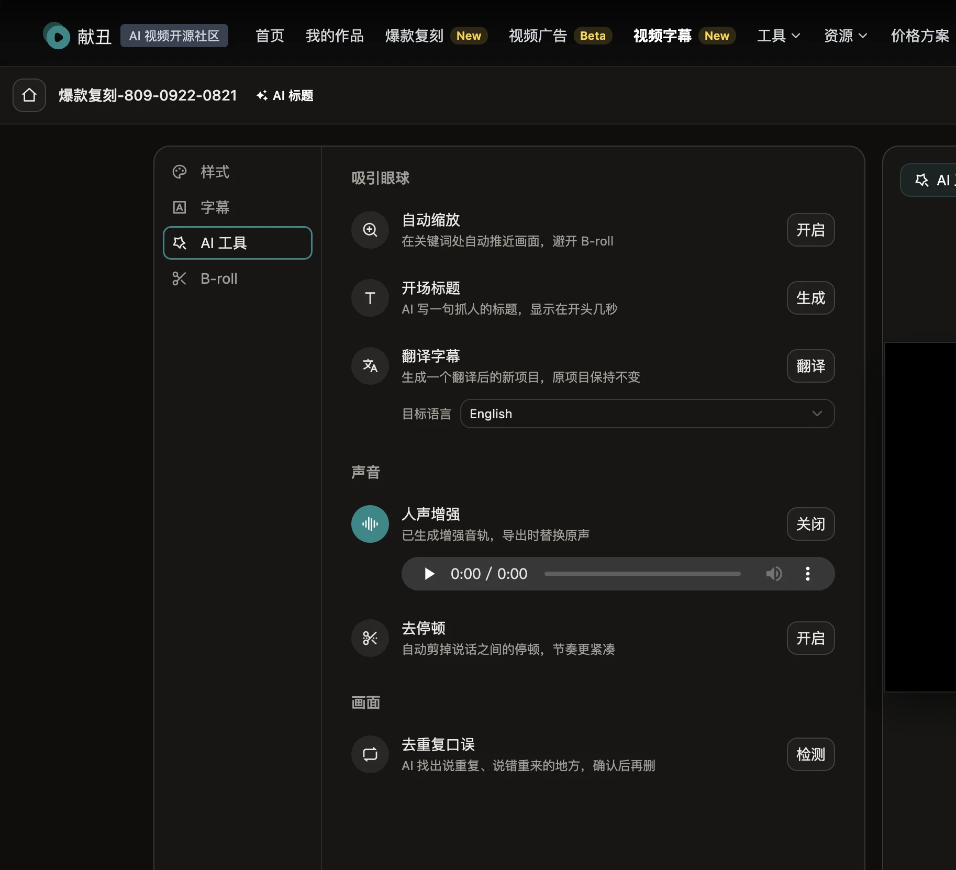Open 我的作品 in top navigation
The image size is (956, 870).
[335, 36]
